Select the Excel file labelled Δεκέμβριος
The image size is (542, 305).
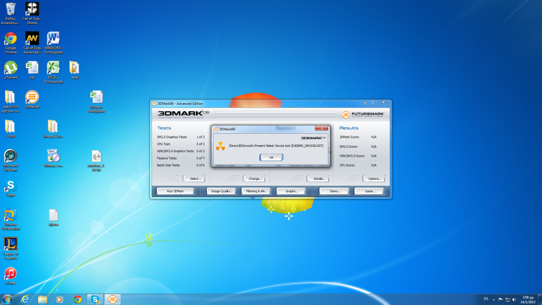click(x=96, y=102)
